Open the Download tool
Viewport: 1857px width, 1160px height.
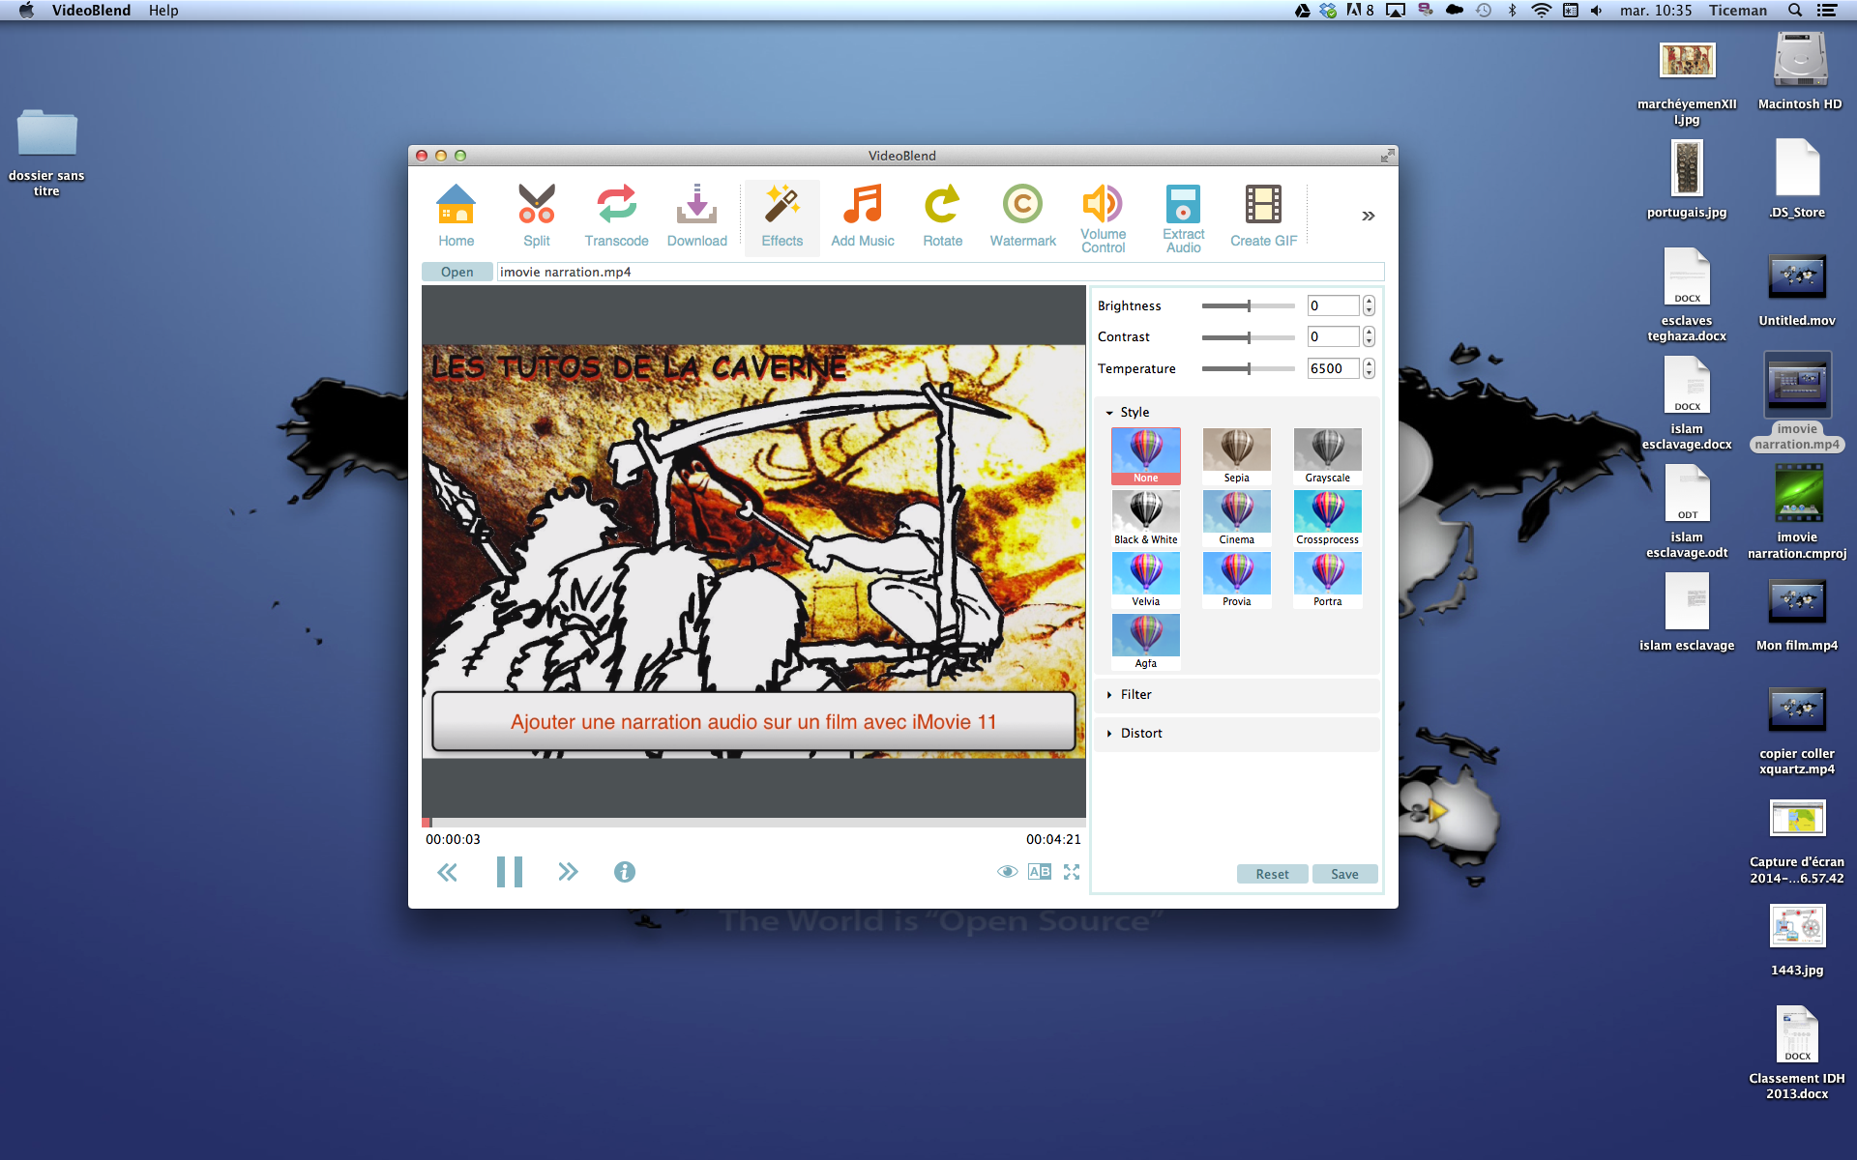tap(696, 217)
